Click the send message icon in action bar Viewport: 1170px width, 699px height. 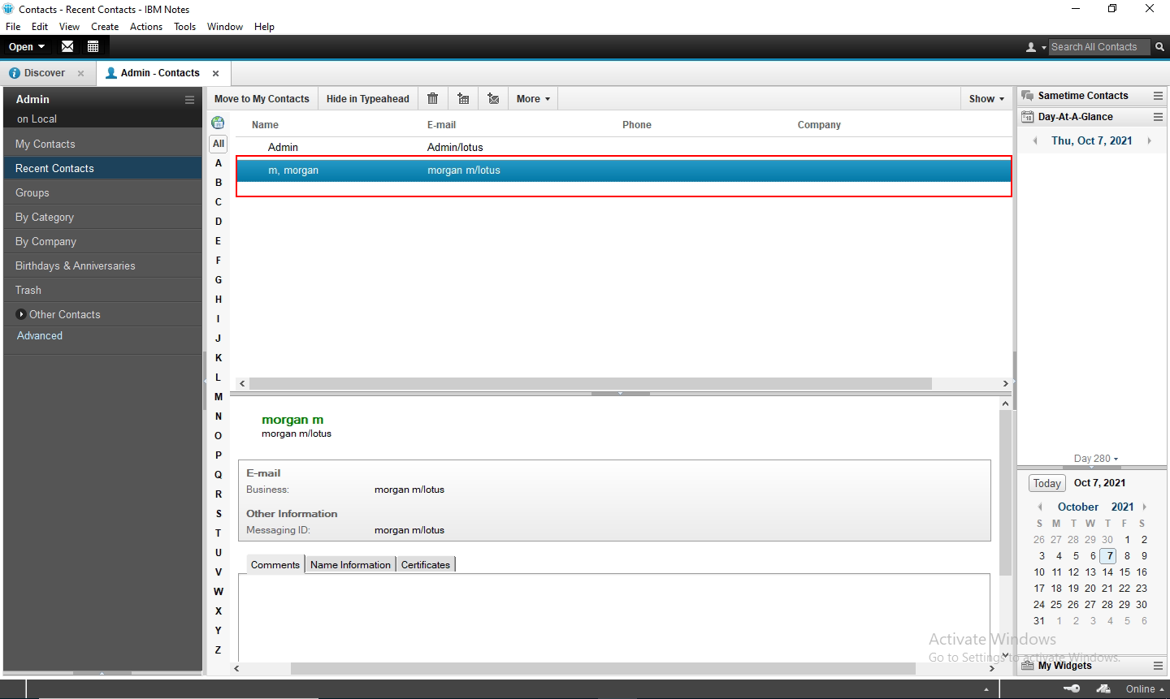click(x=493, y=98)
